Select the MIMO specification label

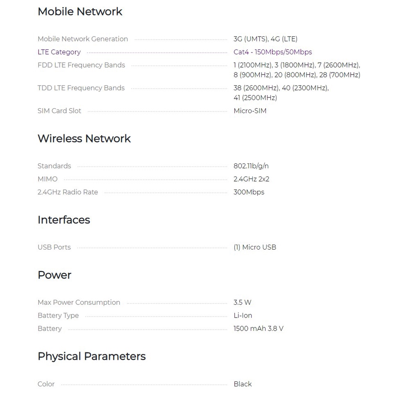coord(48,179)
